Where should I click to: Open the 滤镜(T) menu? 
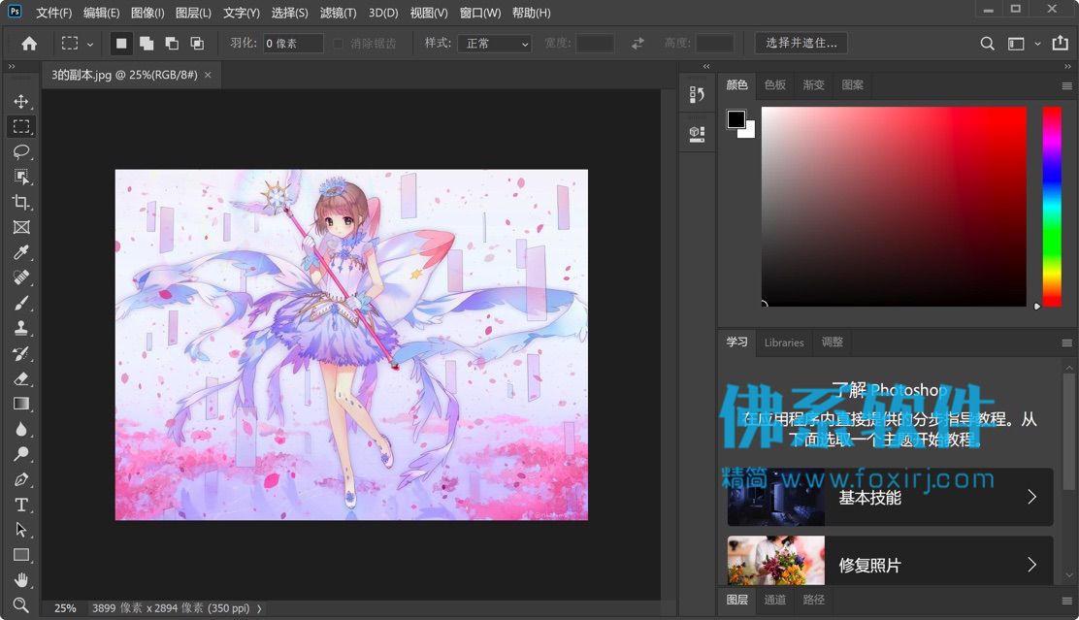(338, 13)
